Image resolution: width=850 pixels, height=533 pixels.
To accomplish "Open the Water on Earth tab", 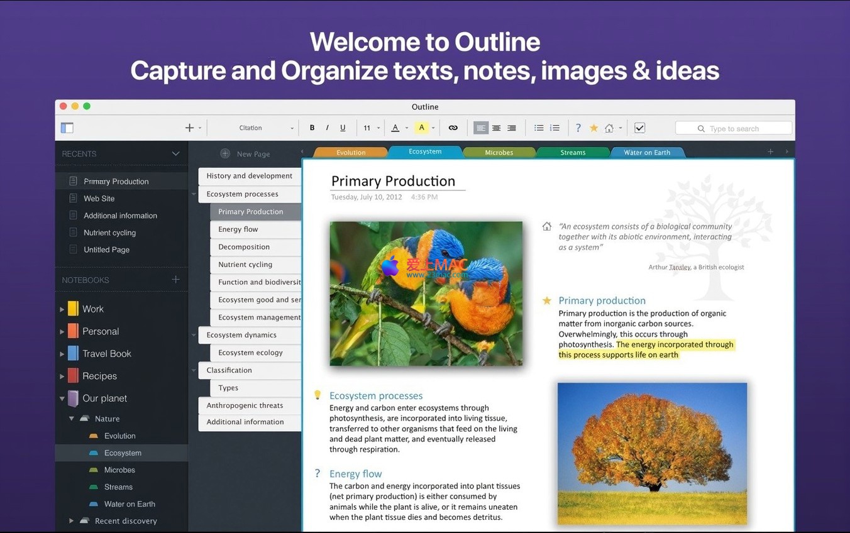I will coord(646,152).
